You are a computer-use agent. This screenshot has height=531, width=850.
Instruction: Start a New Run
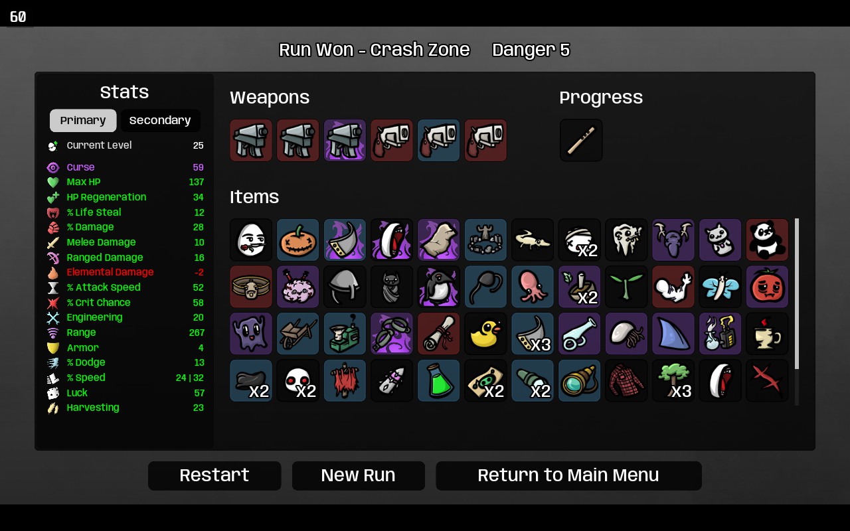359,476
